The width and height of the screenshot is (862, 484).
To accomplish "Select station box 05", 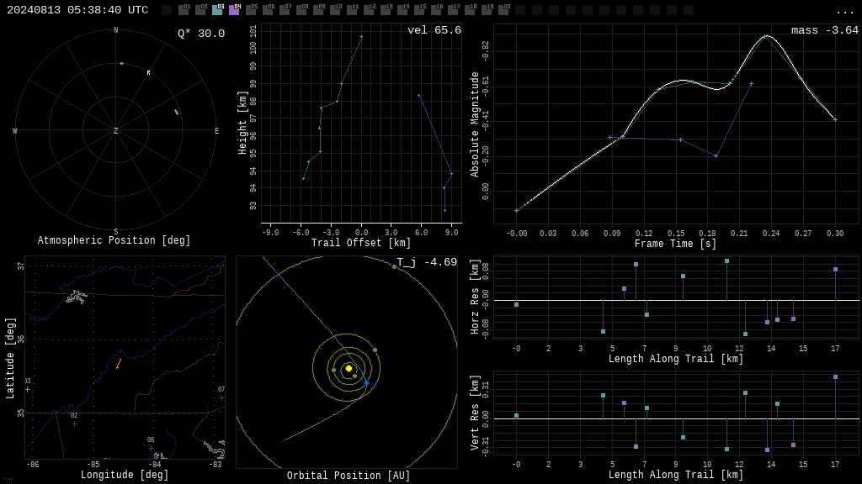I will pyautogui.click(x=251, y=9).
